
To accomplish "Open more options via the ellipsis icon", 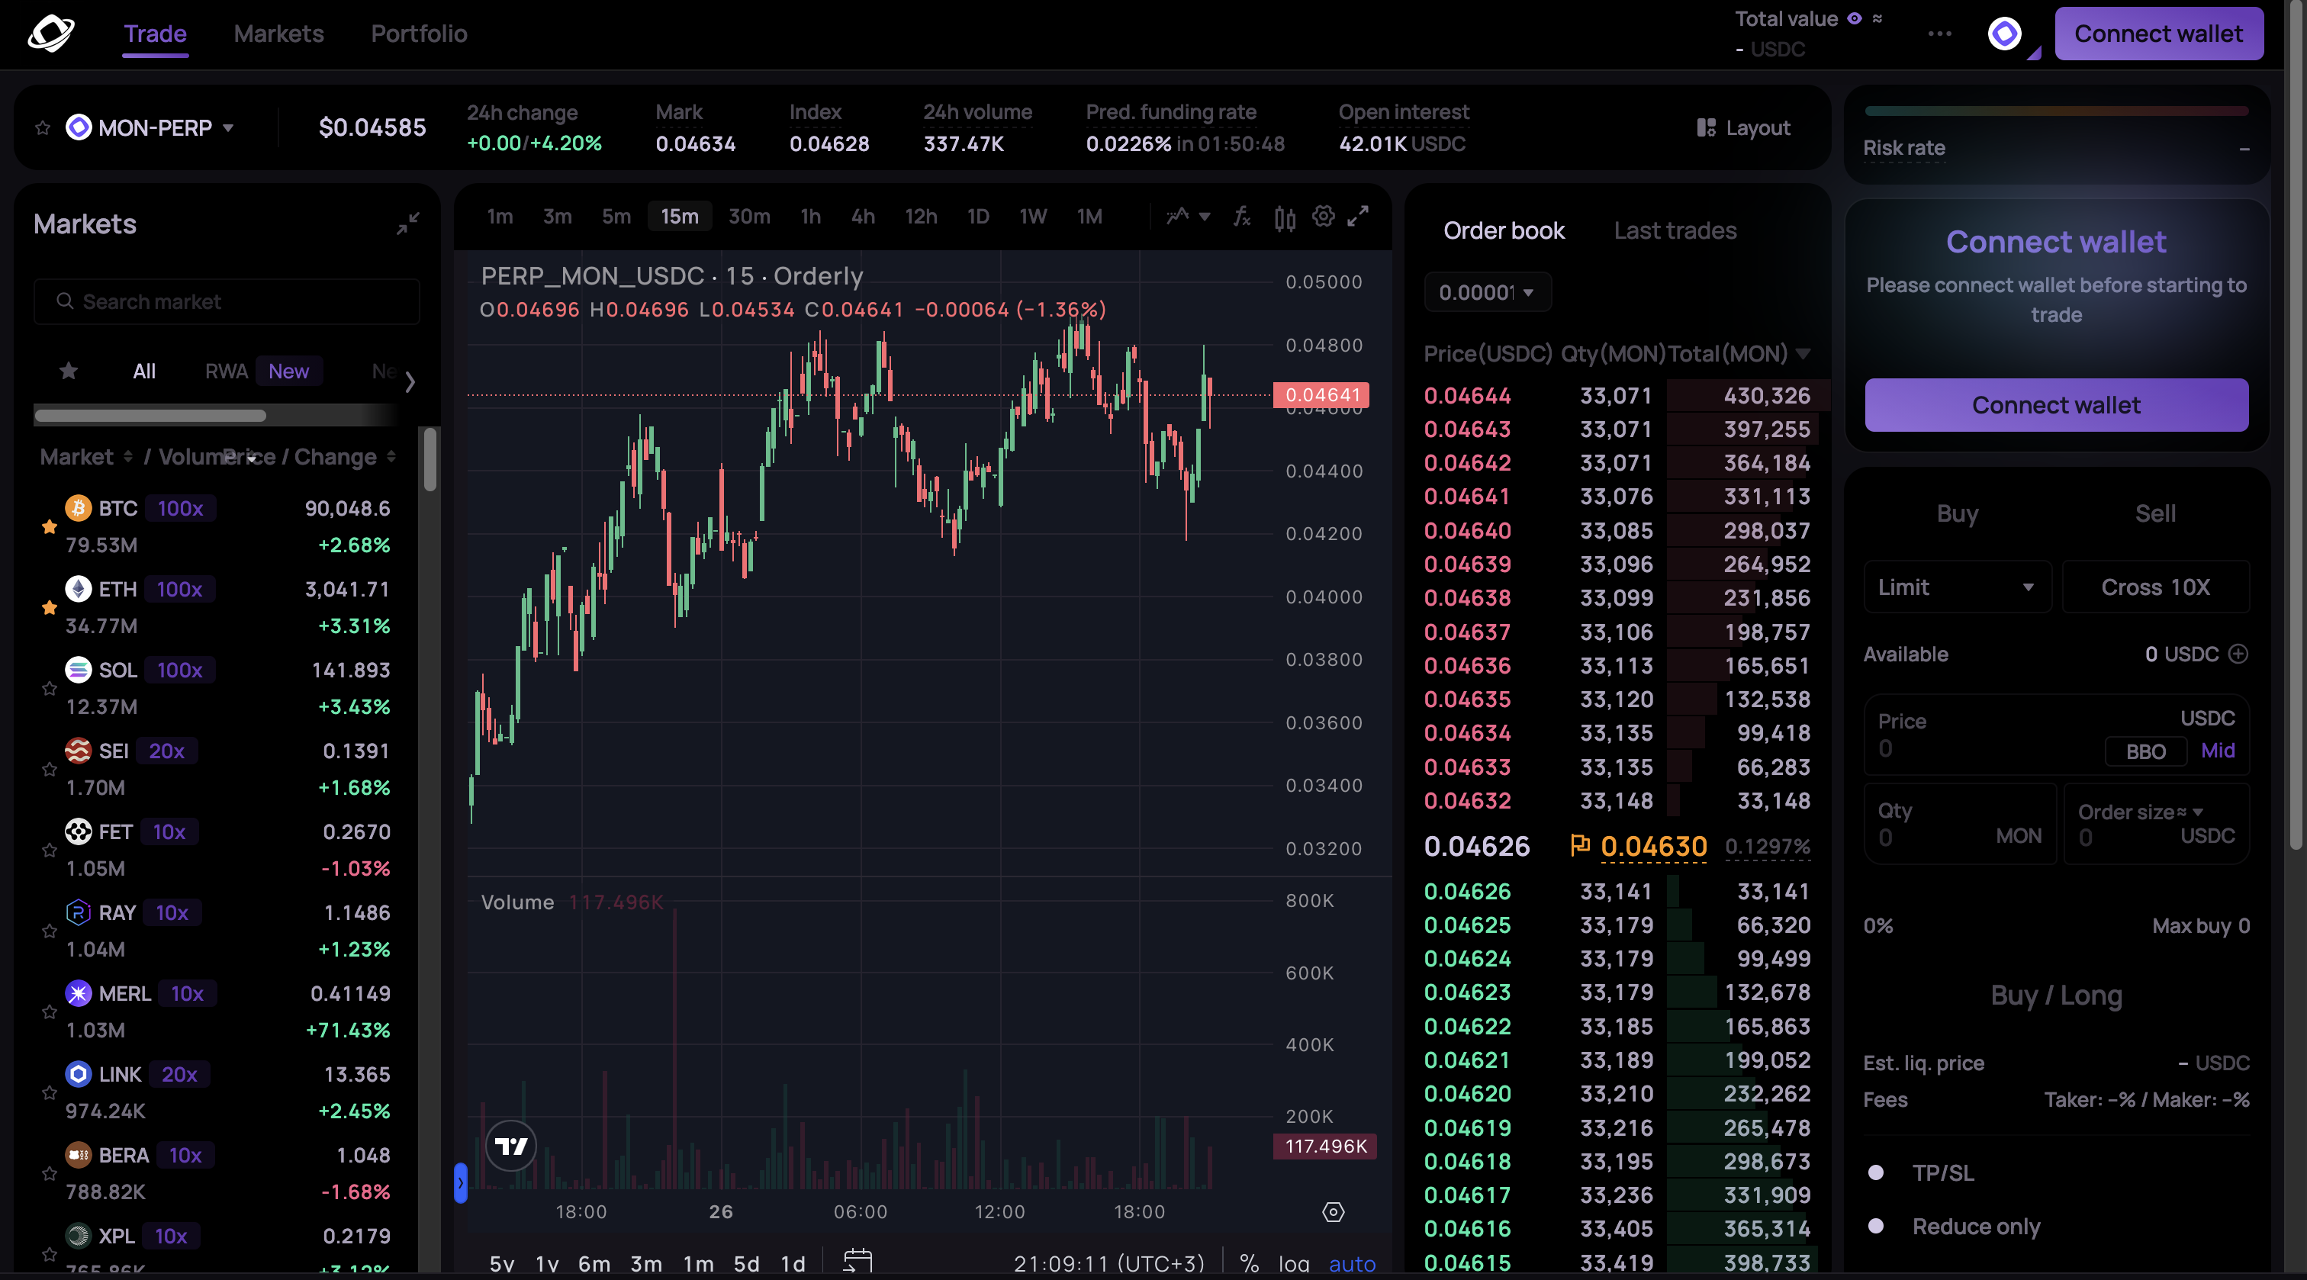I will coord(1940,34).
